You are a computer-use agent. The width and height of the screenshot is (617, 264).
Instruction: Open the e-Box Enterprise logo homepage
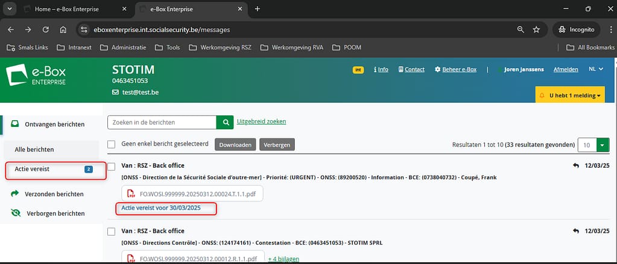pos(36,75)
